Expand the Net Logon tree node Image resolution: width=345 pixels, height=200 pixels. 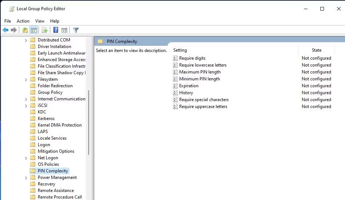tap(26, 158)
